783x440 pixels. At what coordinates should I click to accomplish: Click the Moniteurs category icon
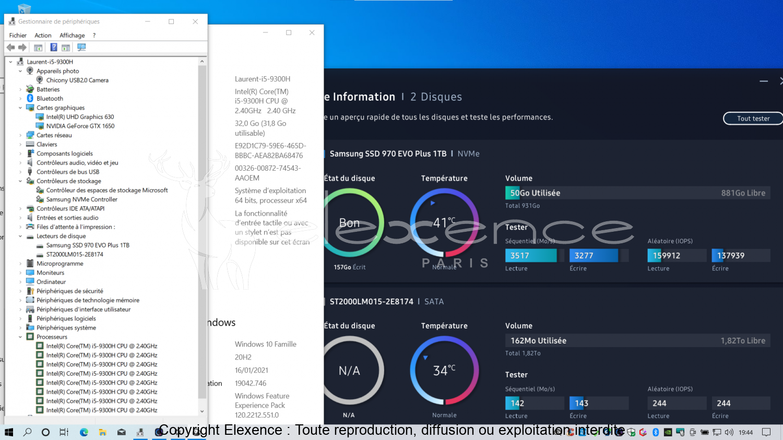tap(30, 273)
